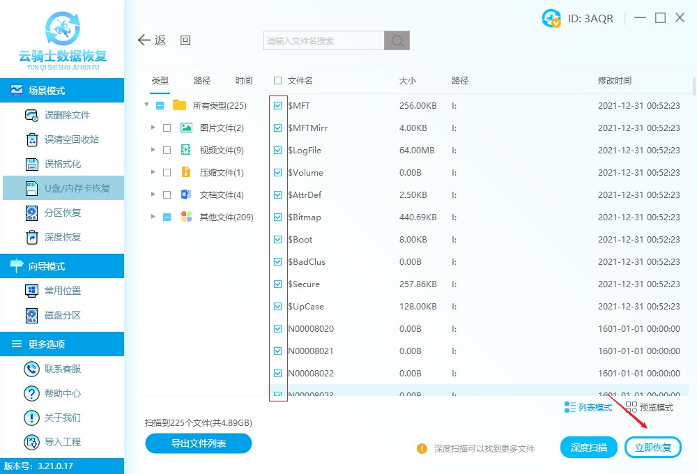Viewport: 697px width, 474px height.
Task: Start a 深度扫描 deep scan
Action: 588,447
